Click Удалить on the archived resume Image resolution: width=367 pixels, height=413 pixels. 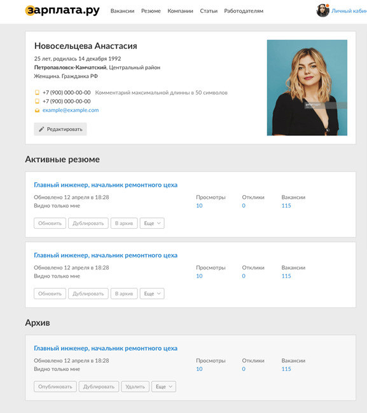(135, 386)
